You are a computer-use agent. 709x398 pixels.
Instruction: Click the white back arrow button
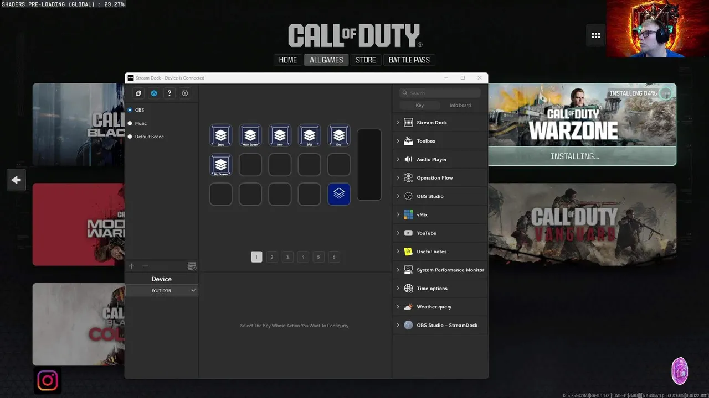(16, 180)
